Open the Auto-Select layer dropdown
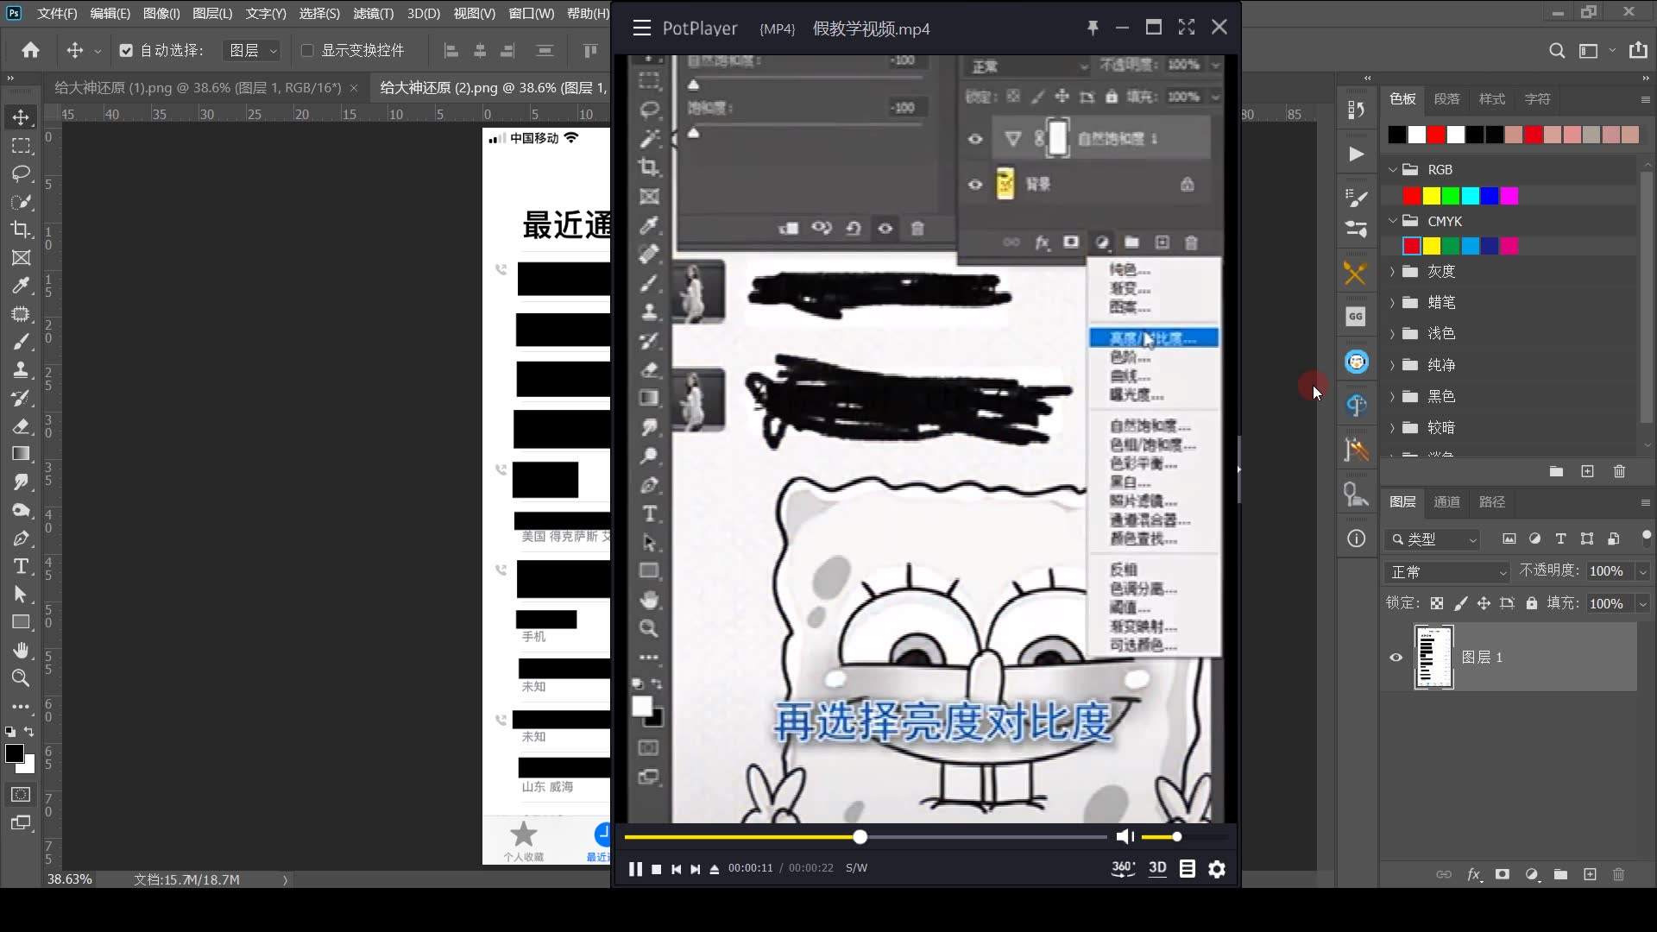Screen dimensions: 1657x932 [251, 50]
